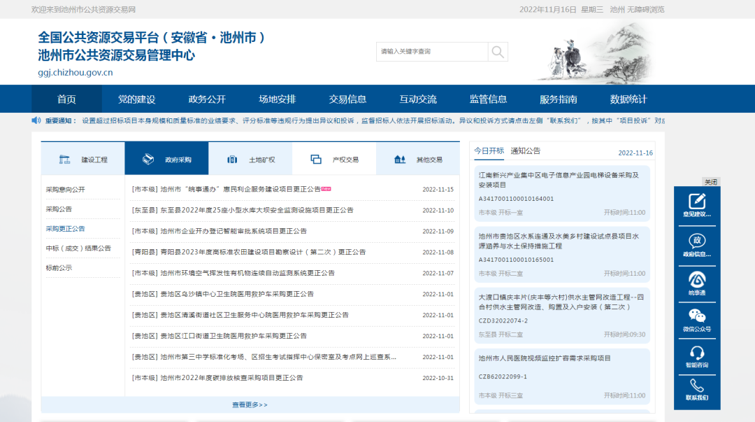Click 查看更多>> link below list
This screenshot has height=422, width=755.
tap(250, 405)
